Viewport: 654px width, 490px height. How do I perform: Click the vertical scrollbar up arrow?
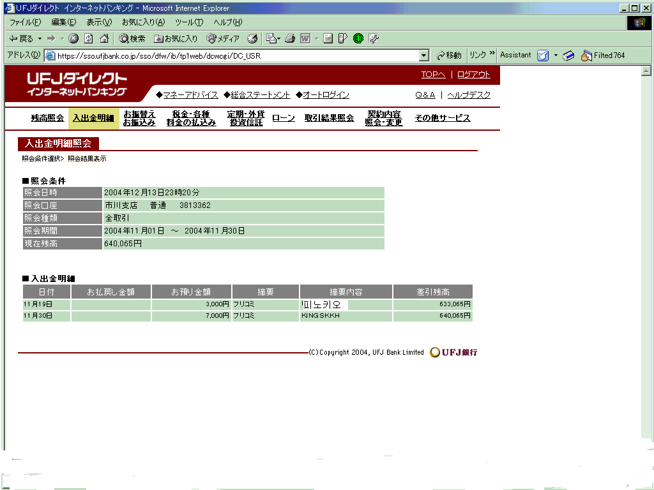pos(646,71)
